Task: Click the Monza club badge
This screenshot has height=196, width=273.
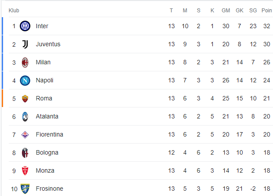Action: point(25,171)
